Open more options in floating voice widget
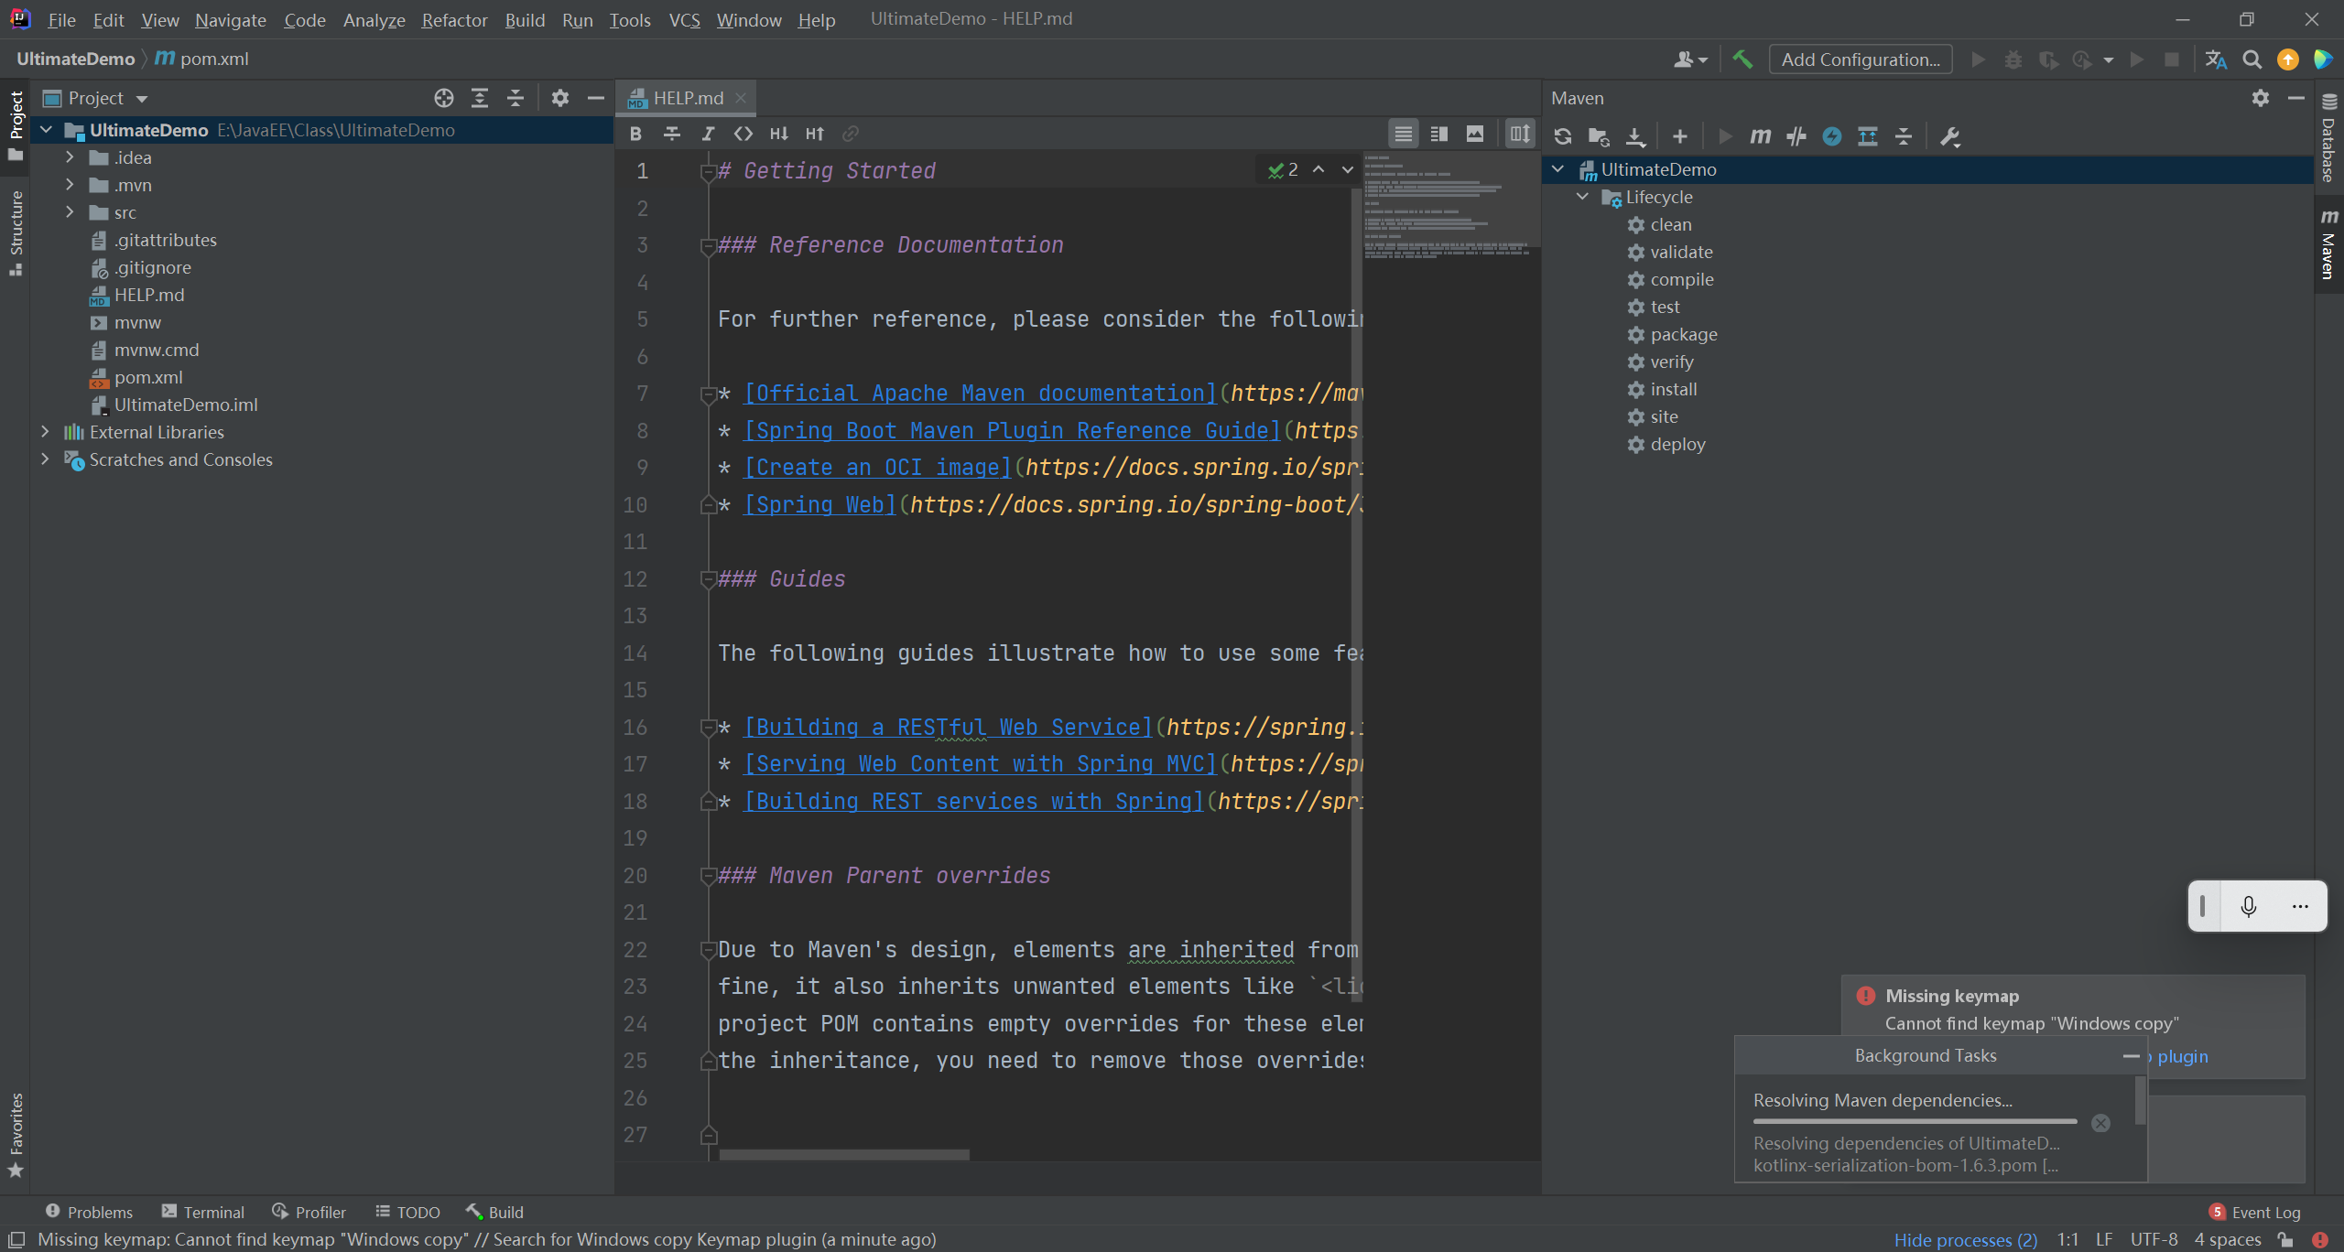This screenshot has height=1252, width=2344. pos(2300,906)
